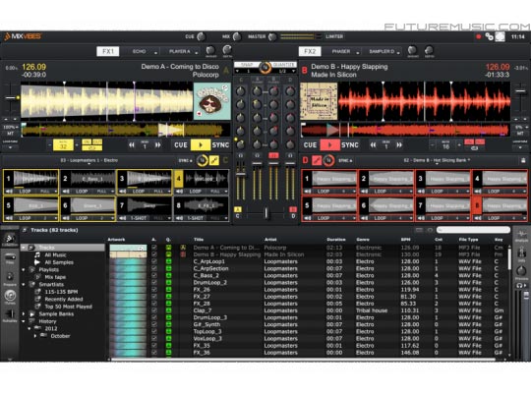The height and width of the screenshot is (393, 531).
Task: Click sampler D quantize circular icon
Action: click(x=328, y=160)
